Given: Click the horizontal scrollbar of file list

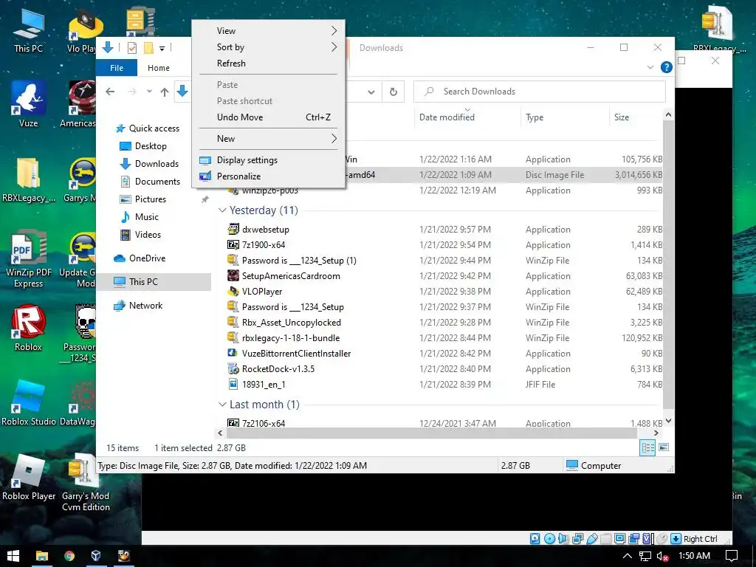Looking at the screenshot, I should tap(430, 433).
